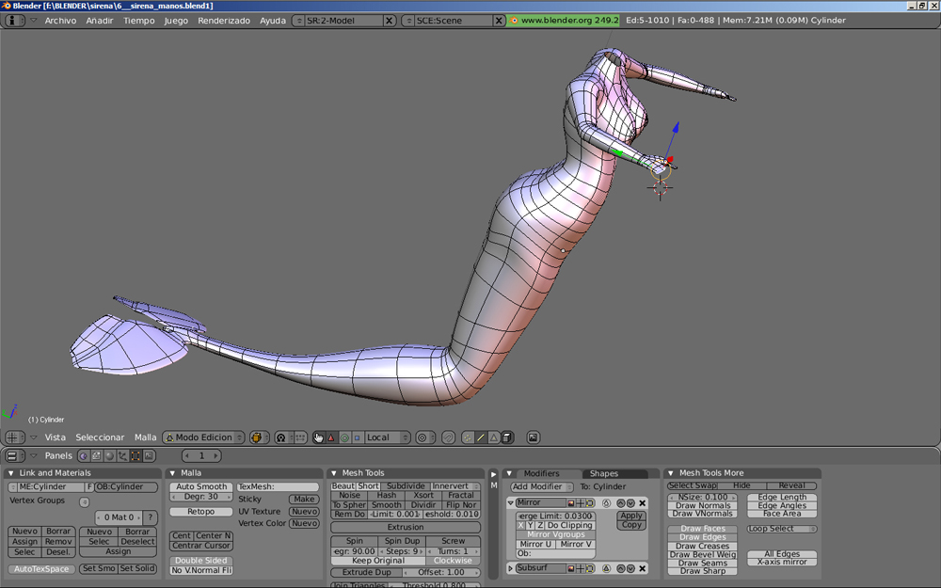Click Apply on the Mirror modifier
Viewport: 941px width, 588px height.
click(x=631, y=516)
